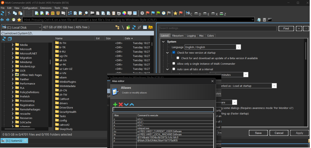Click the yellow star favorites icon in top toolbar
This screenshot has width=311, height=148.
(175, 13)
